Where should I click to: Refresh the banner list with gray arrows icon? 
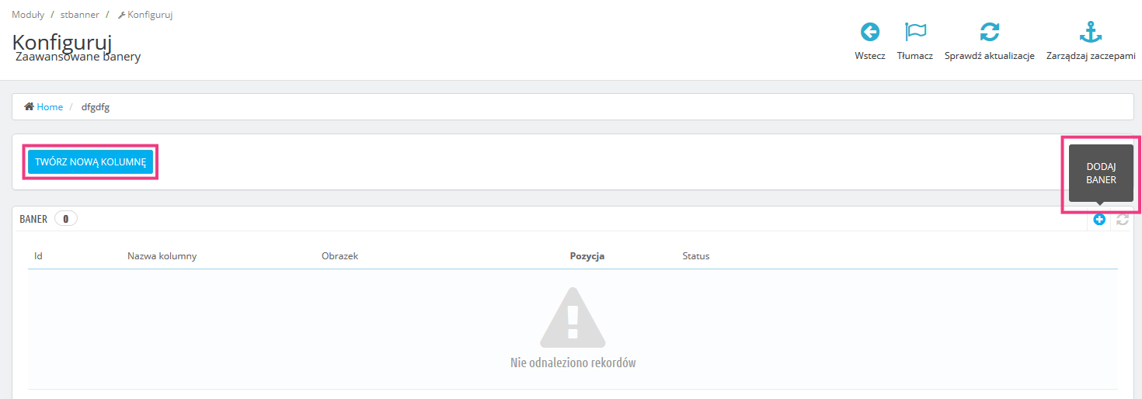[1123, 220]
